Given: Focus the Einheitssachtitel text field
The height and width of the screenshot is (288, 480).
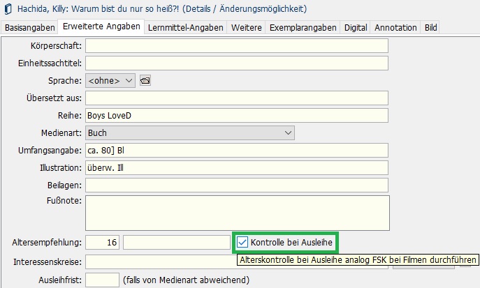Looking at the screenshot, I should 236,63.
